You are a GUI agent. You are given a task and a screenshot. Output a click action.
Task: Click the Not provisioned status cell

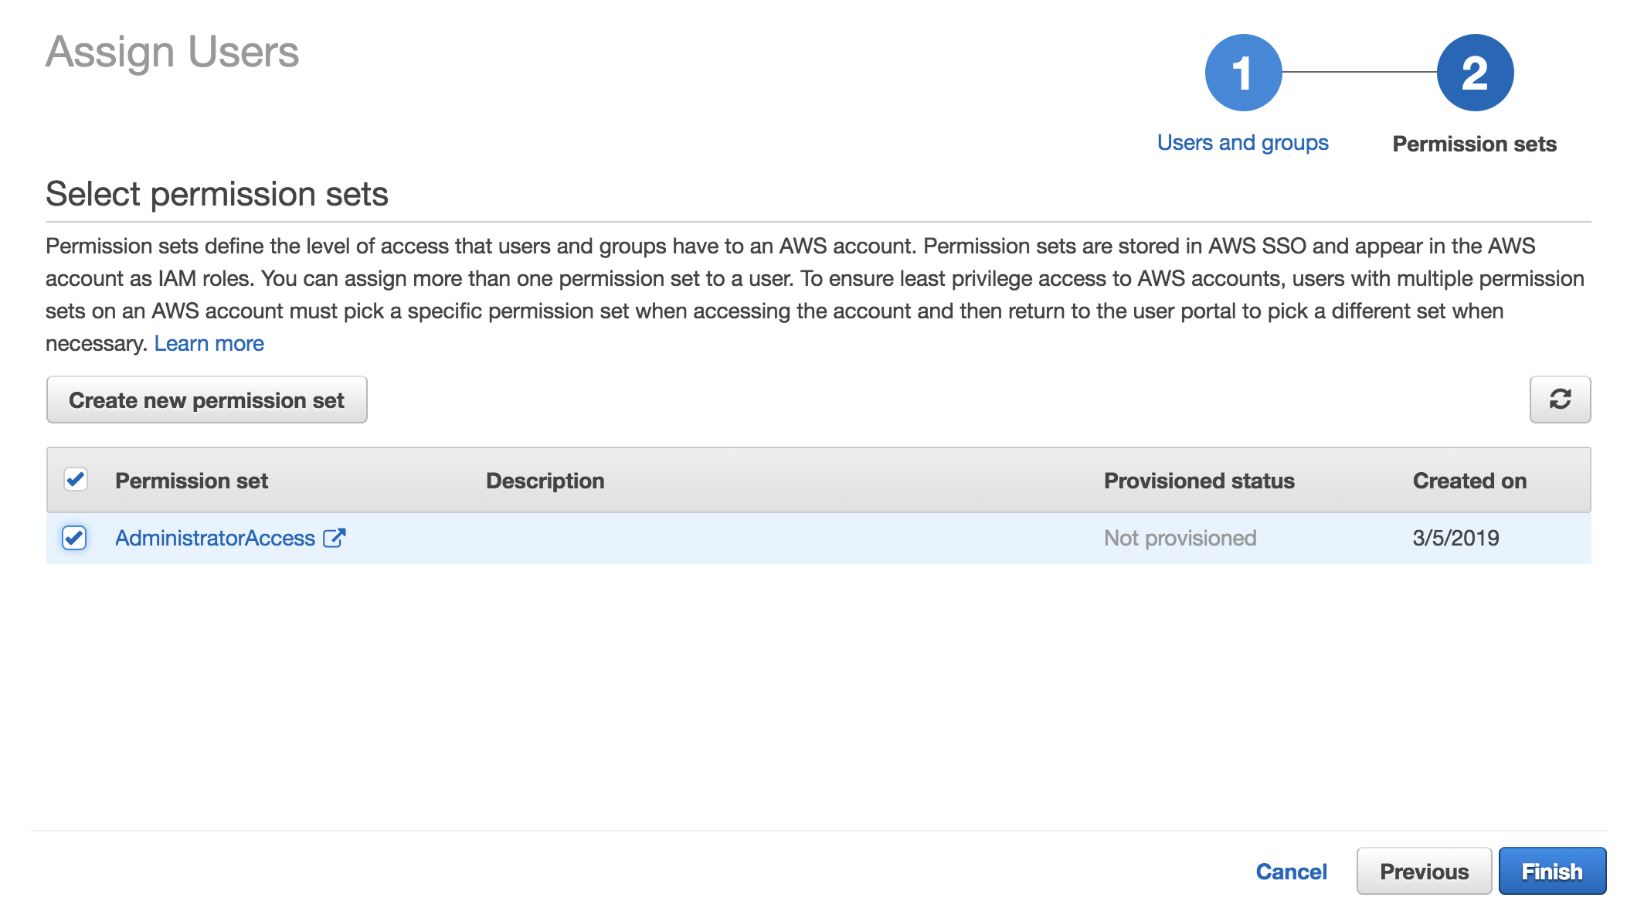coord(1180,538)
